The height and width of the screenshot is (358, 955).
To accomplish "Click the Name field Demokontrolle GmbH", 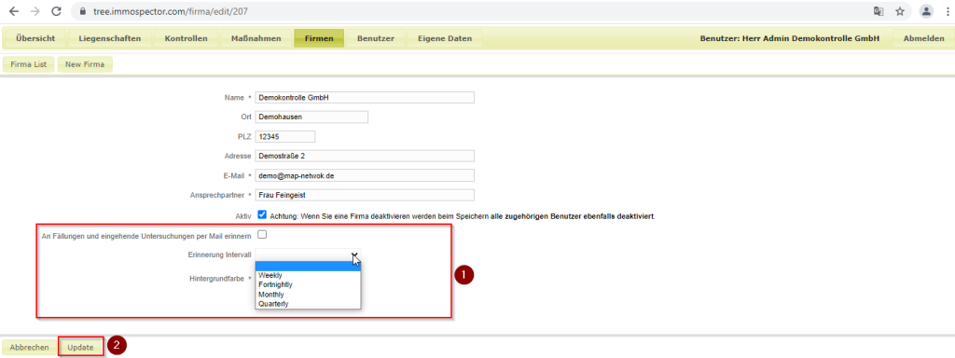I will pyautogui.click(x=365, y=97).
